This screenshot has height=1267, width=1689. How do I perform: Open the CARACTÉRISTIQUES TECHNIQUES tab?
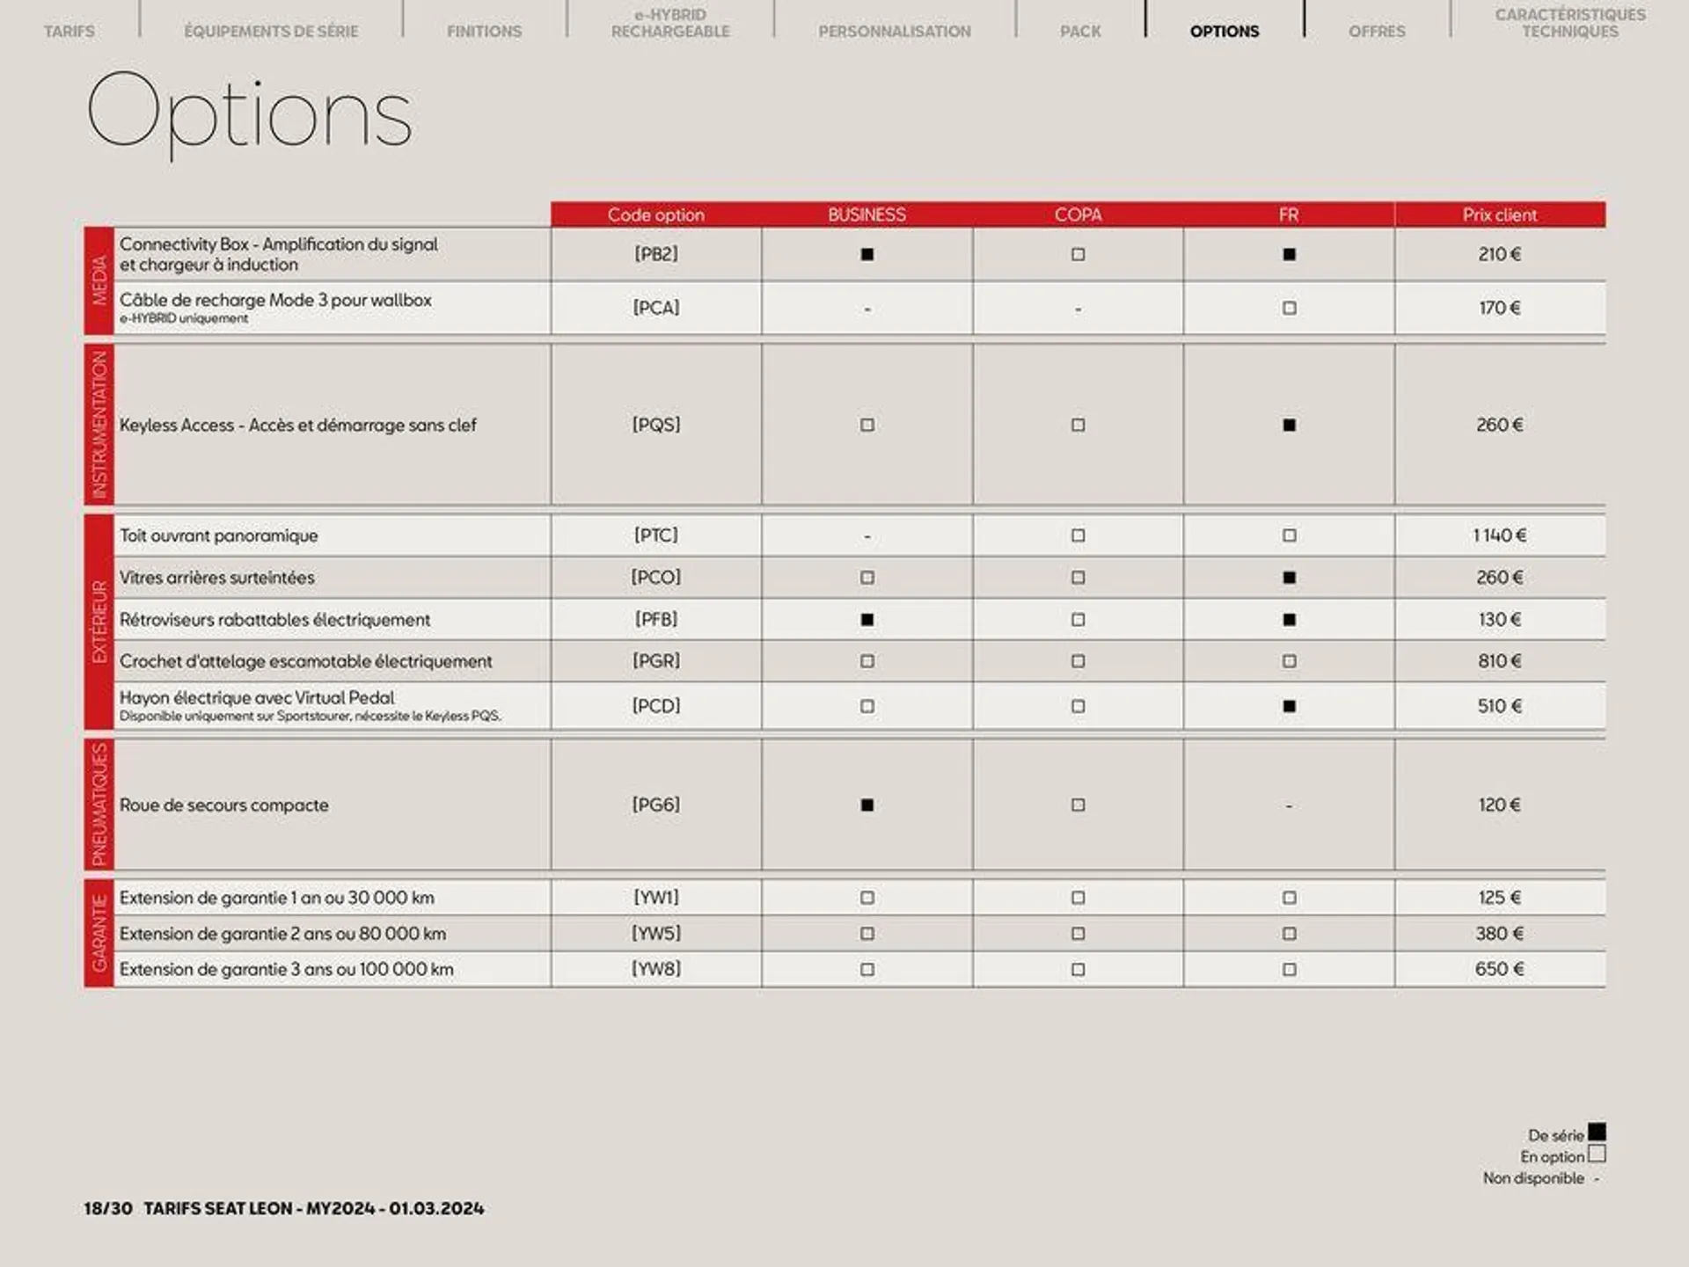point(1570,23)
